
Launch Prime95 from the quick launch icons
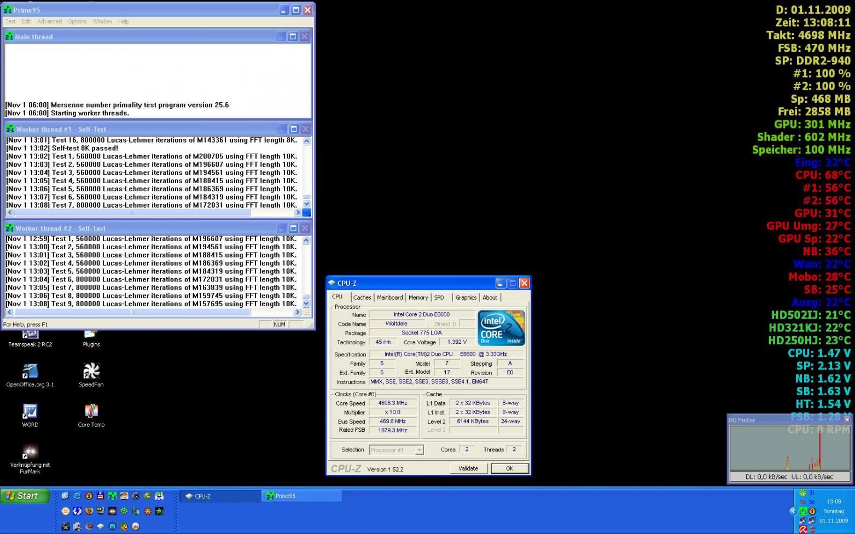[x=113, y=496]
